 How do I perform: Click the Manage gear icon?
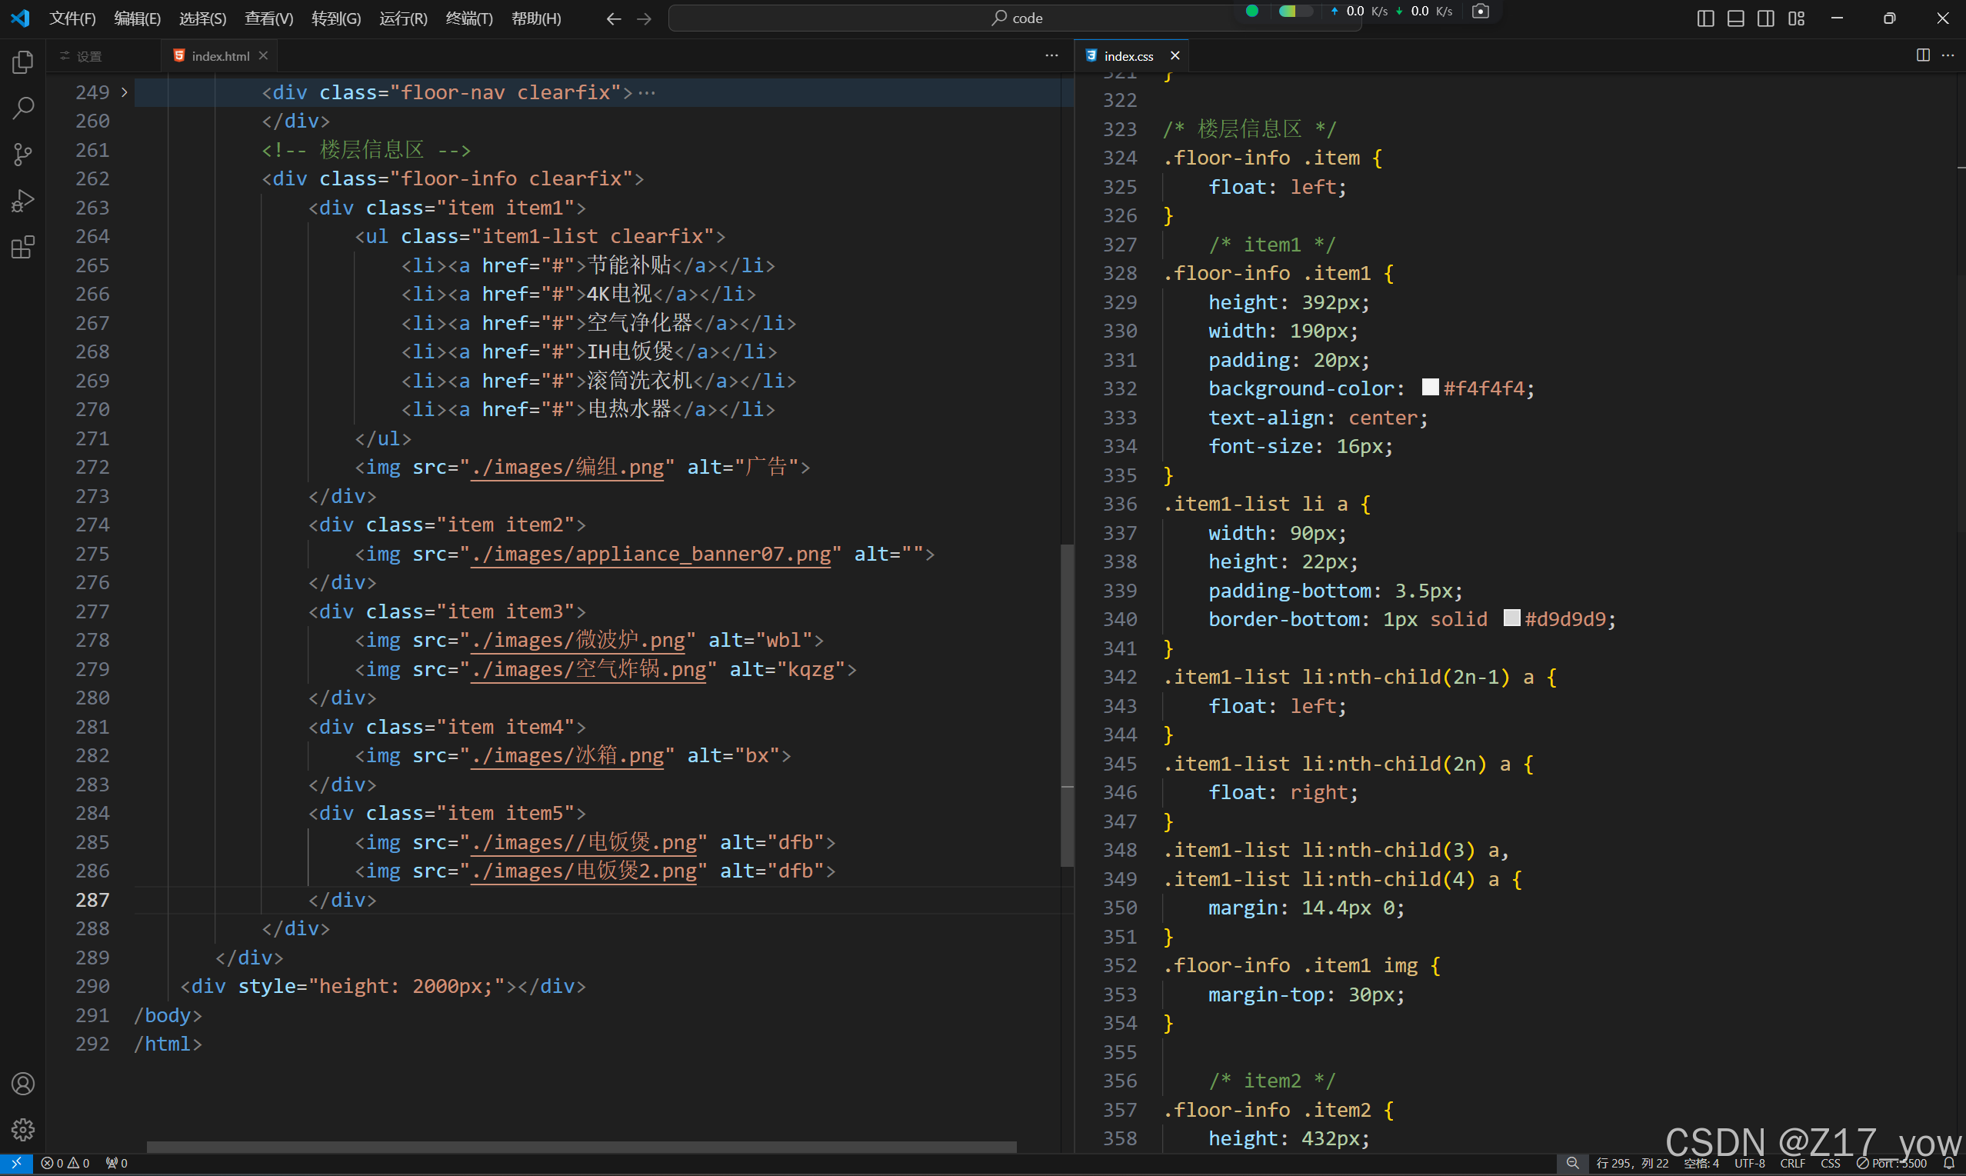point(23,1129)
